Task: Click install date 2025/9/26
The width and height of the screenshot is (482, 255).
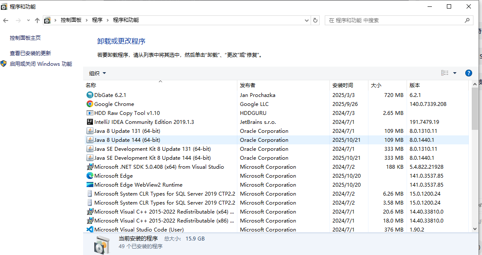Action: point(345,104)
